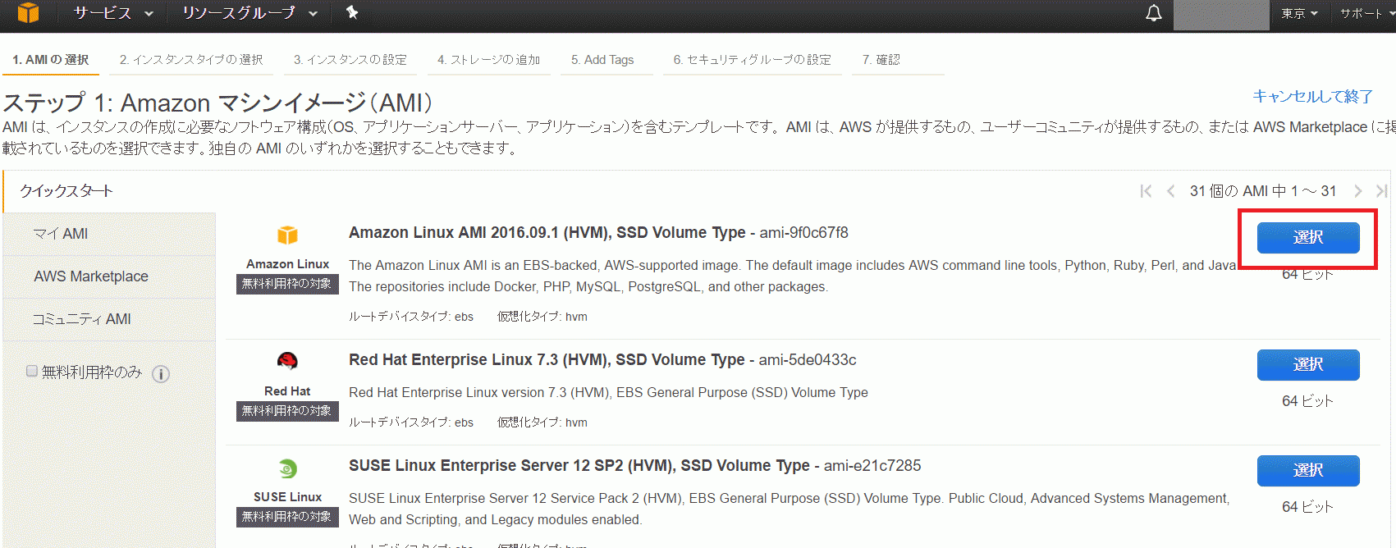Click 選択 button for SUSE Linux Enterprise Server
Image resolution: width=1396 pixels, height=548 pixels.
tap(1308, 471)
